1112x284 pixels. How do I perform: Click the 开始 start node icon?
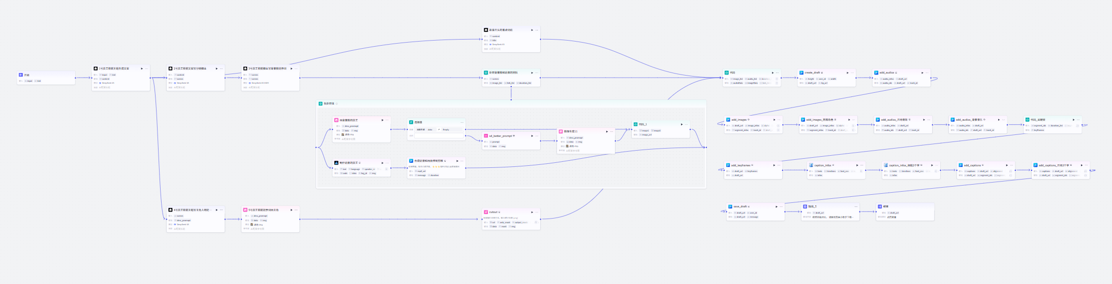[x=20, y=75]
